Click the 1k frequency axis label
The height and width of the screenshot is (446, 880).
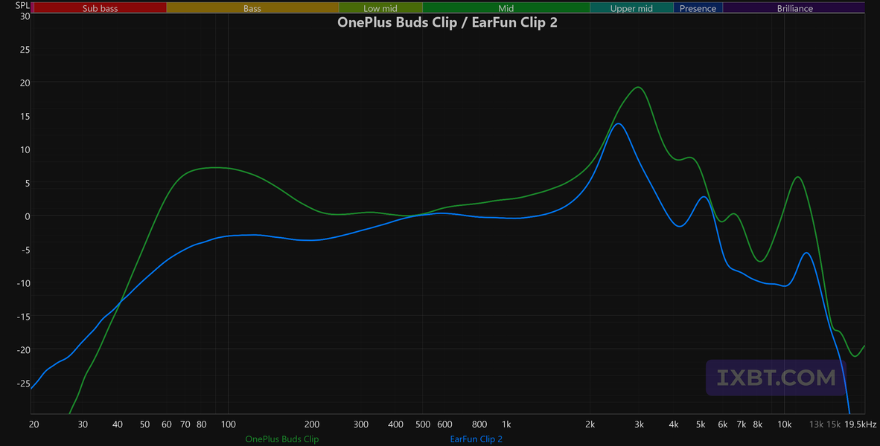click(x=506, y=424)
